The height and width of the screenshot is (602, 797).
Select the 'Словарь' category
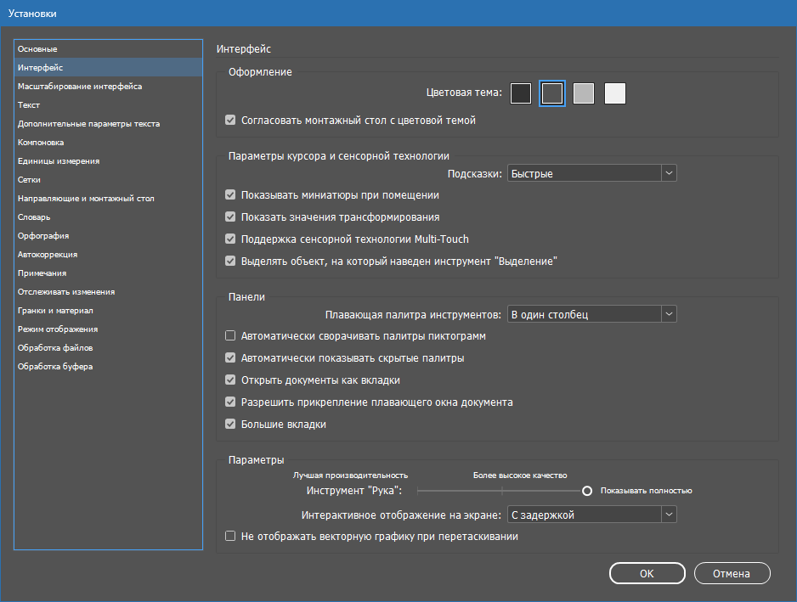tap(108, 217)
